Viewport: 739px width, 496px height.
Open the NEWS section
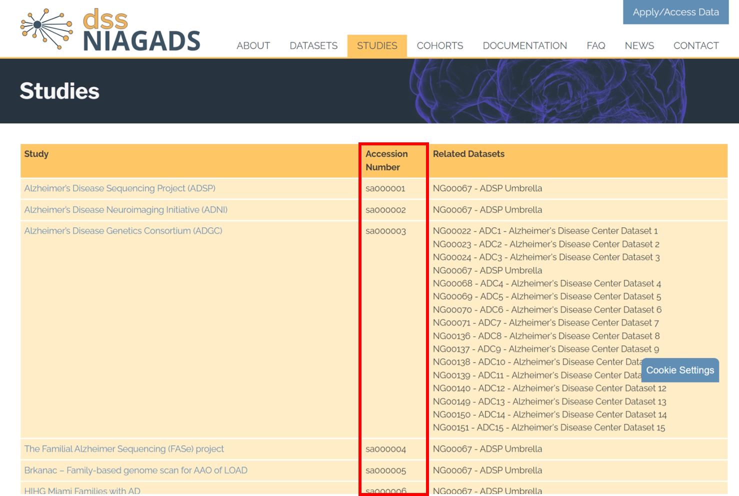click(x=639, y=46)
